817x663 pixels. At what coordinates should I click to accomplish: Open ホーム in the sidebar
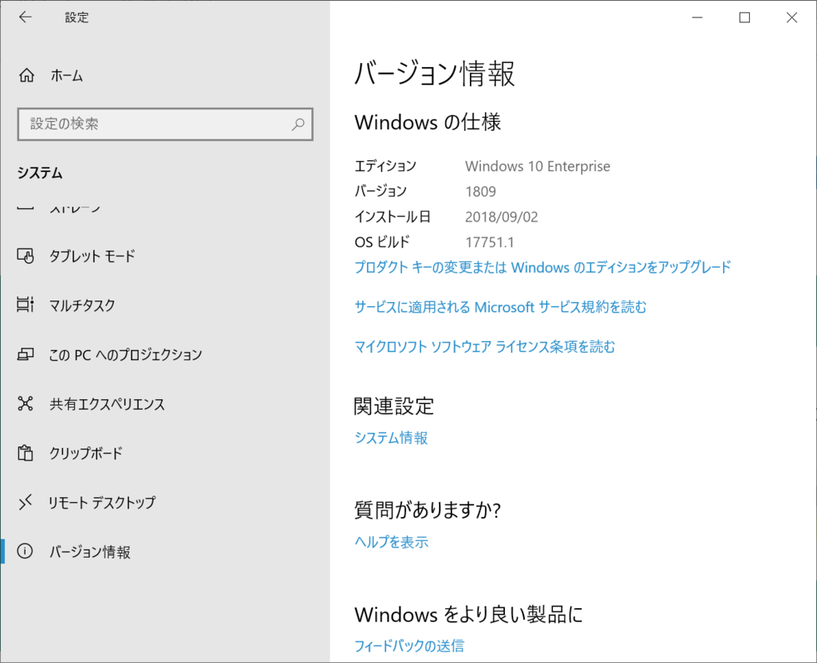164,76
